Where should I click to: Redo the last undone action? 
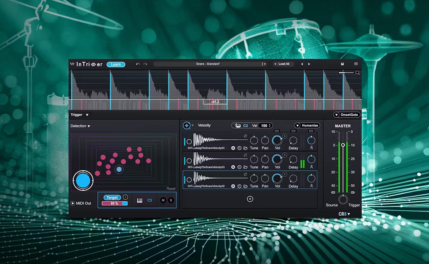[145, 64]
